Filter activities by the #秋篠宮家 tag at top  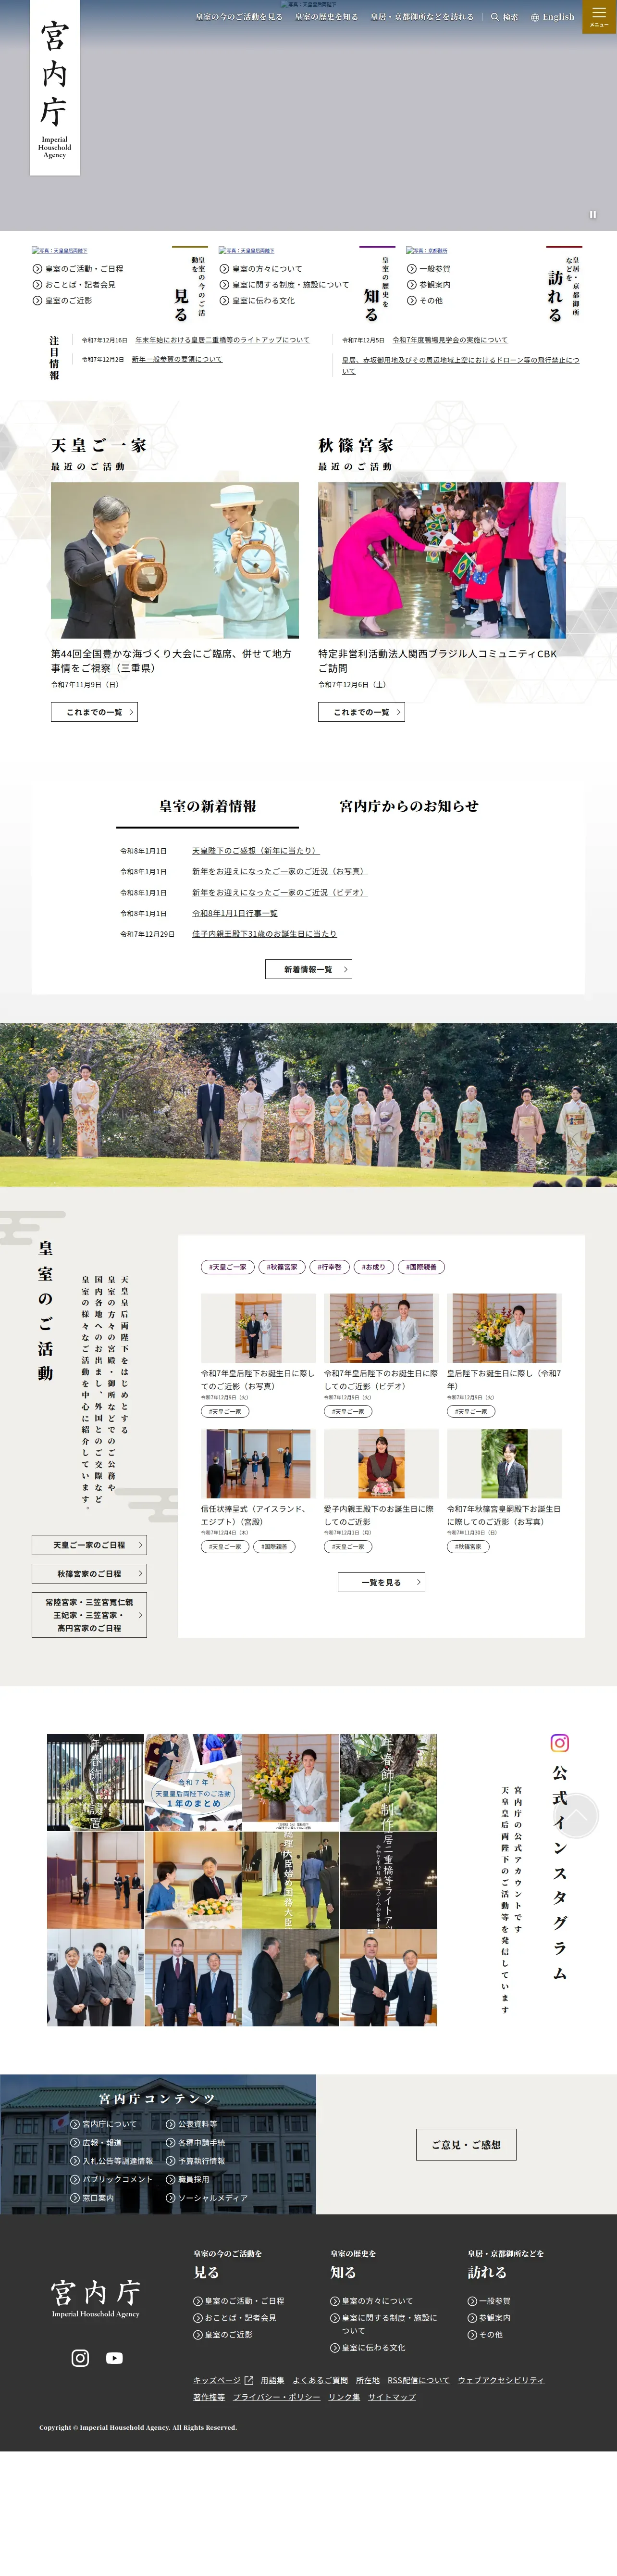[x=282, y=1267]
